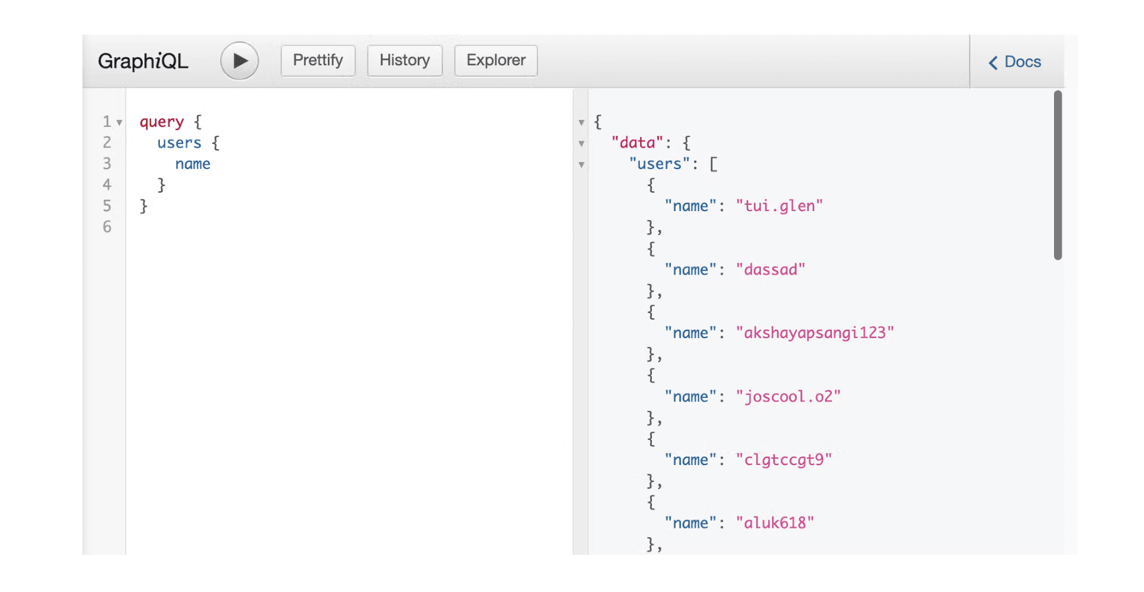The height and width of the screenshot is (592, 1144).
Task: Select the result value "joscool.o2"
Action: click(x=788, y=396)
